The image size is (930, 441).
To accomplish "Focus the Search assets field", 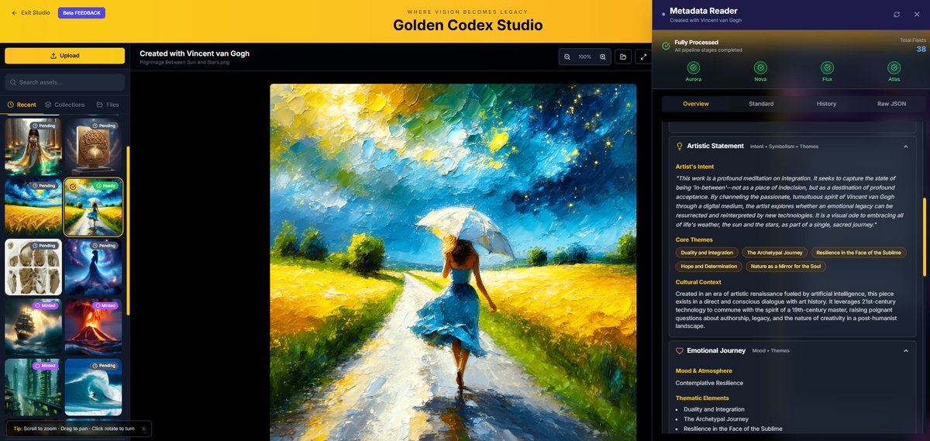I will point(64,82).
